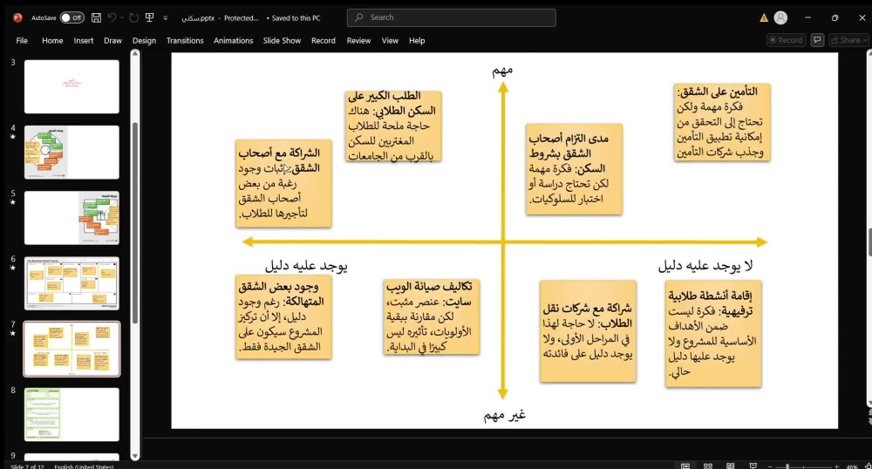The image size is (872, 469).
Task: Click the 'يوجد عليه دليل' label on left
Action: click(x=306, y=266)
